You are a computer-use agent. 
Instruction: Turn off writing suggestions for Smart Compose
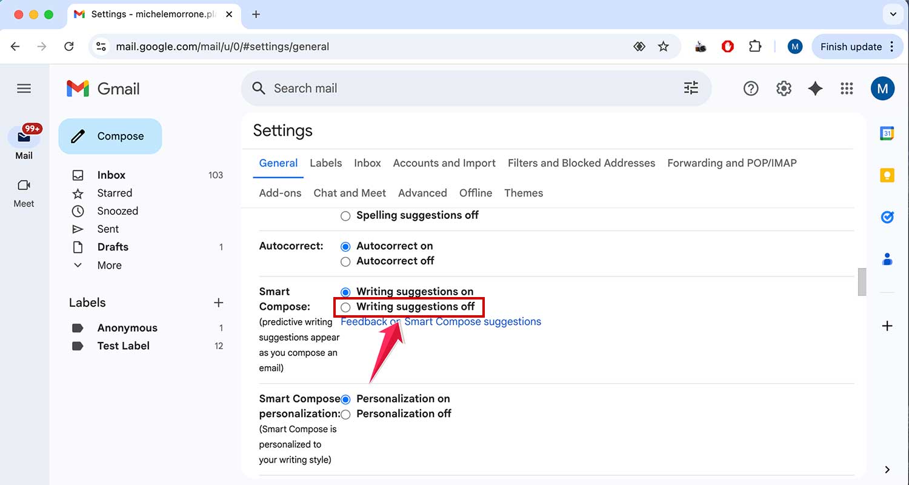click(x=345, y=307)
